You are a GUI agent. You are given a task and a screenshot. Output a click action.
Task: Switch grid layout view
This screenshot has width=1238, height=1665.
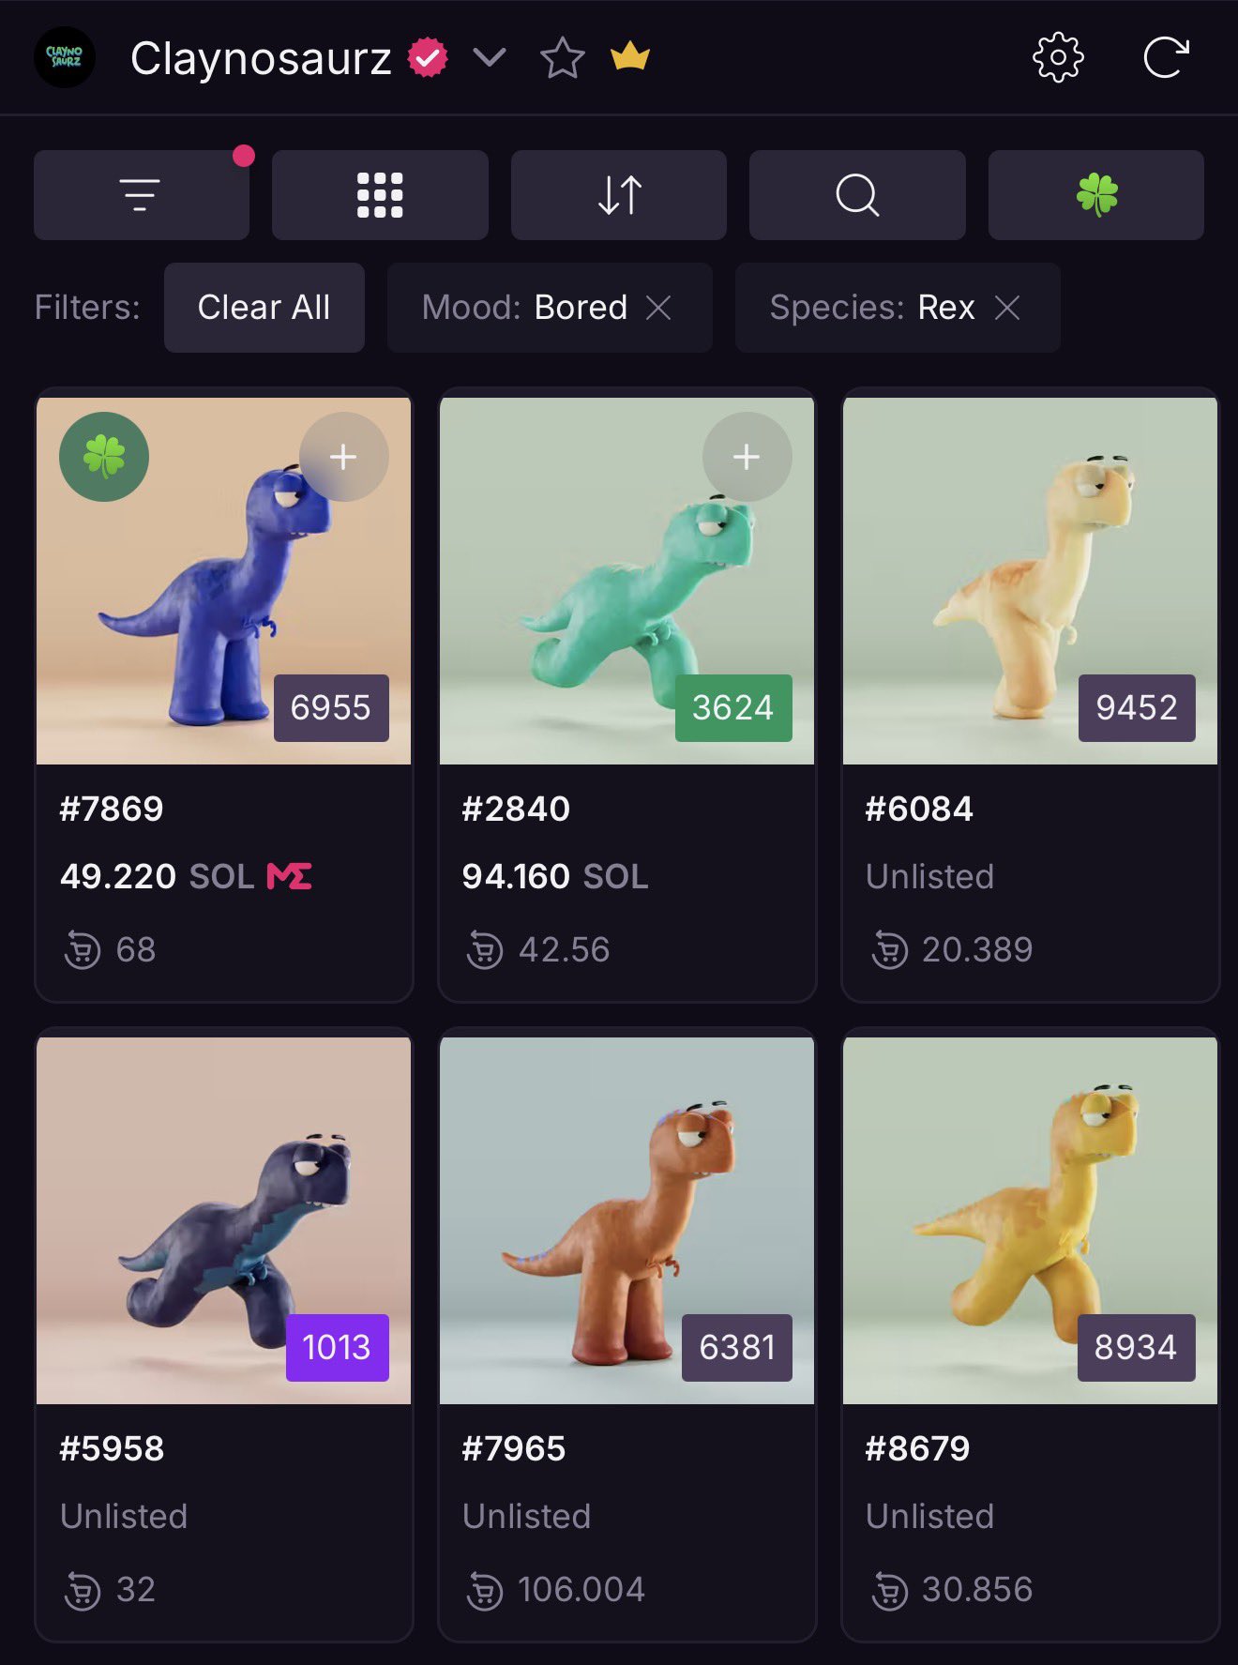[380, 195]
